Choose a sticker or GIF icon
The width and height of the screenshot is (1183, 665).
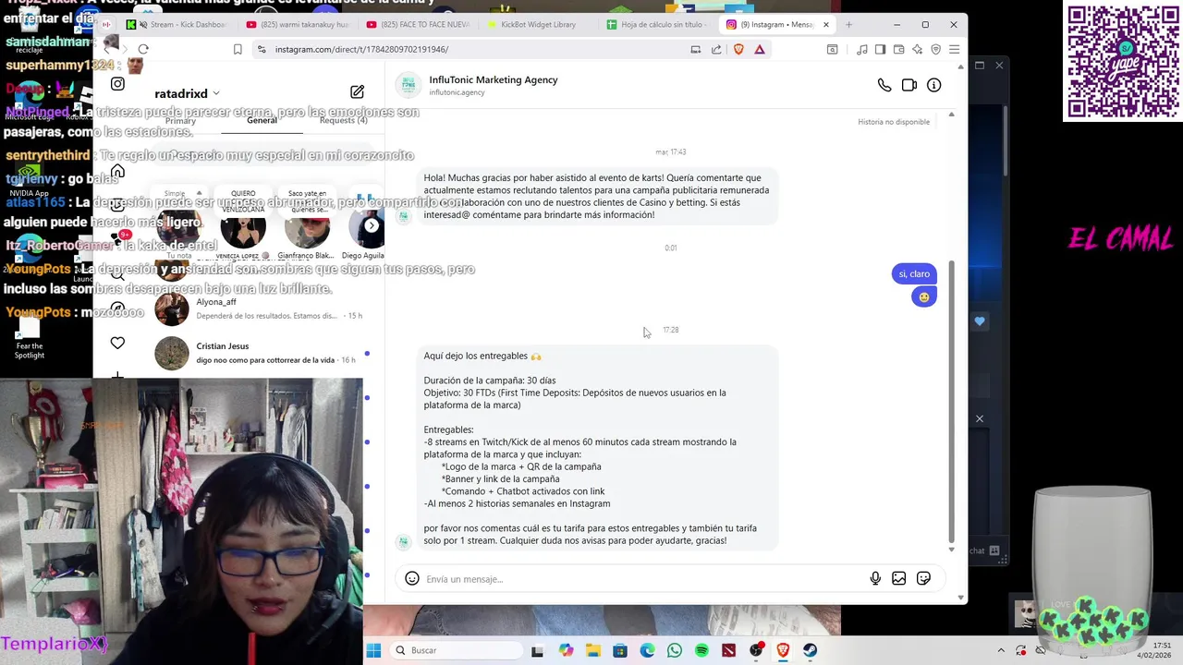923,579
